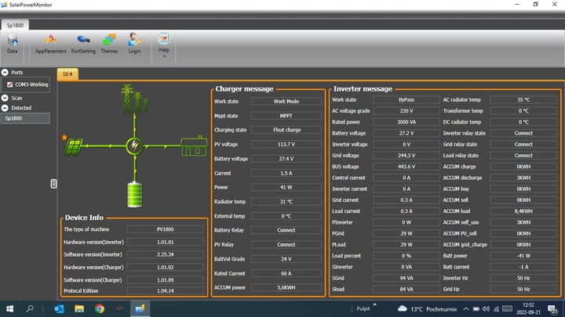Viewport: 565px width, 317px height.
Task: Collapse the Ports section
Action: pyautogui.click(x=5, y=72)
